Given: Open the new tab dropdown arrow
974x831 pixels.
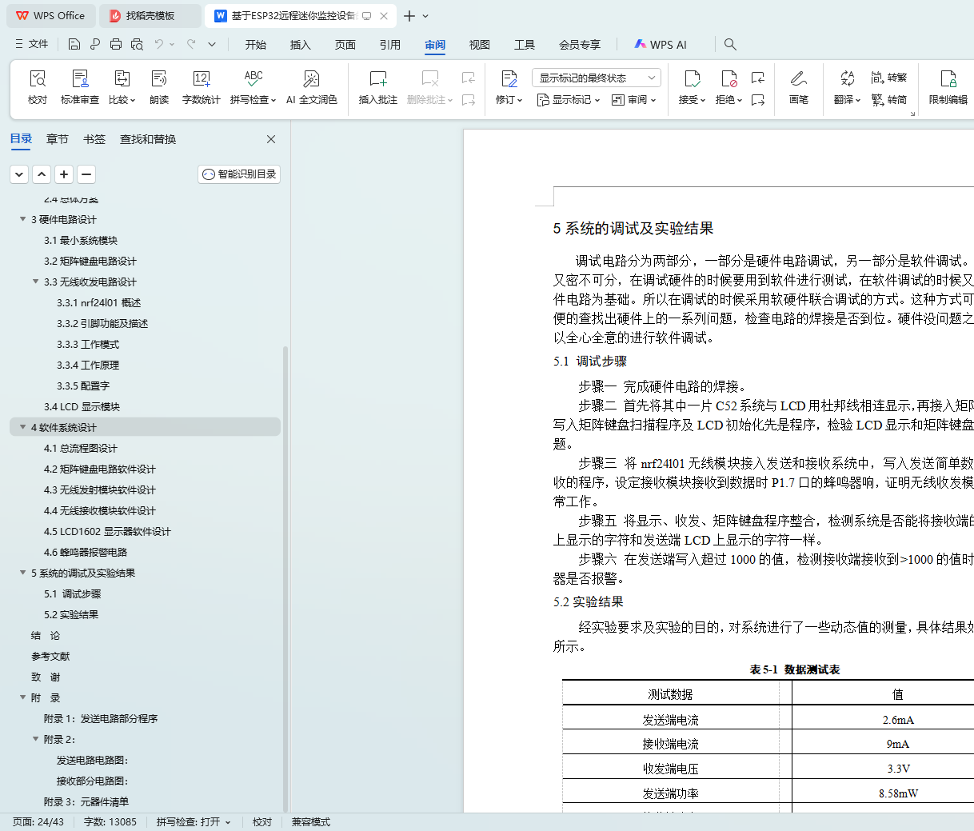Looking at the screenshot, I should pos(425,16).
